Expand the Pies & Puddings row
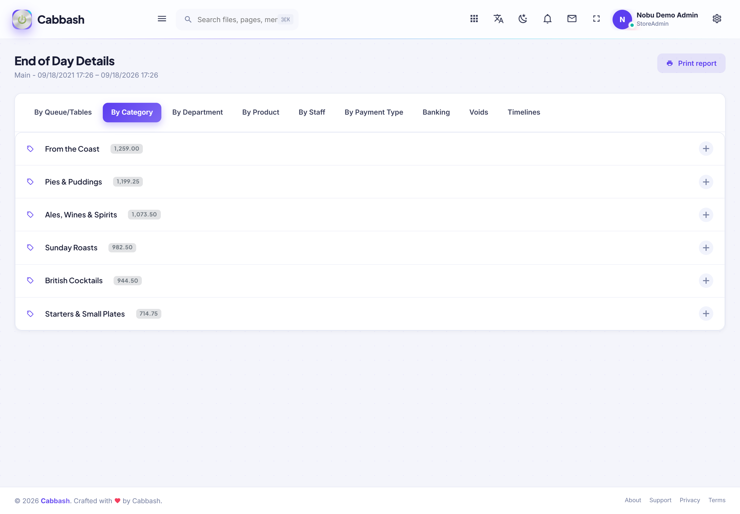This screenshot has width=740, height=514. click(706, 182)
